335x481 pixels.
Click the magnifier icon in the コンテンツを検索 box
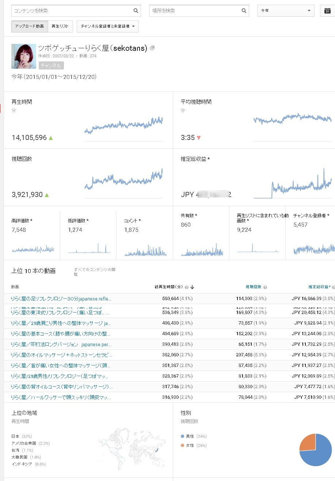tap(136, 11)
